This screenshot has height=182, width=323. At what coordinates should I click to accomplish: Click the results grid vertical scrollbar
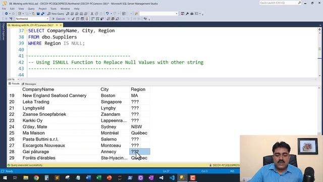(x=319, y=111)
